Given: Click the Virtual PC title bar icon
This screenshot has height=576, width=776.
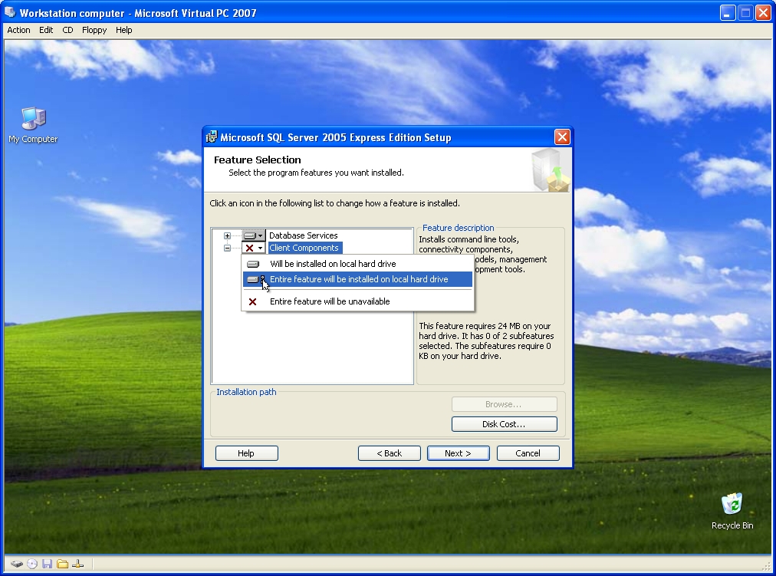Looking at the screenshot, I should [x=10, y=13].
